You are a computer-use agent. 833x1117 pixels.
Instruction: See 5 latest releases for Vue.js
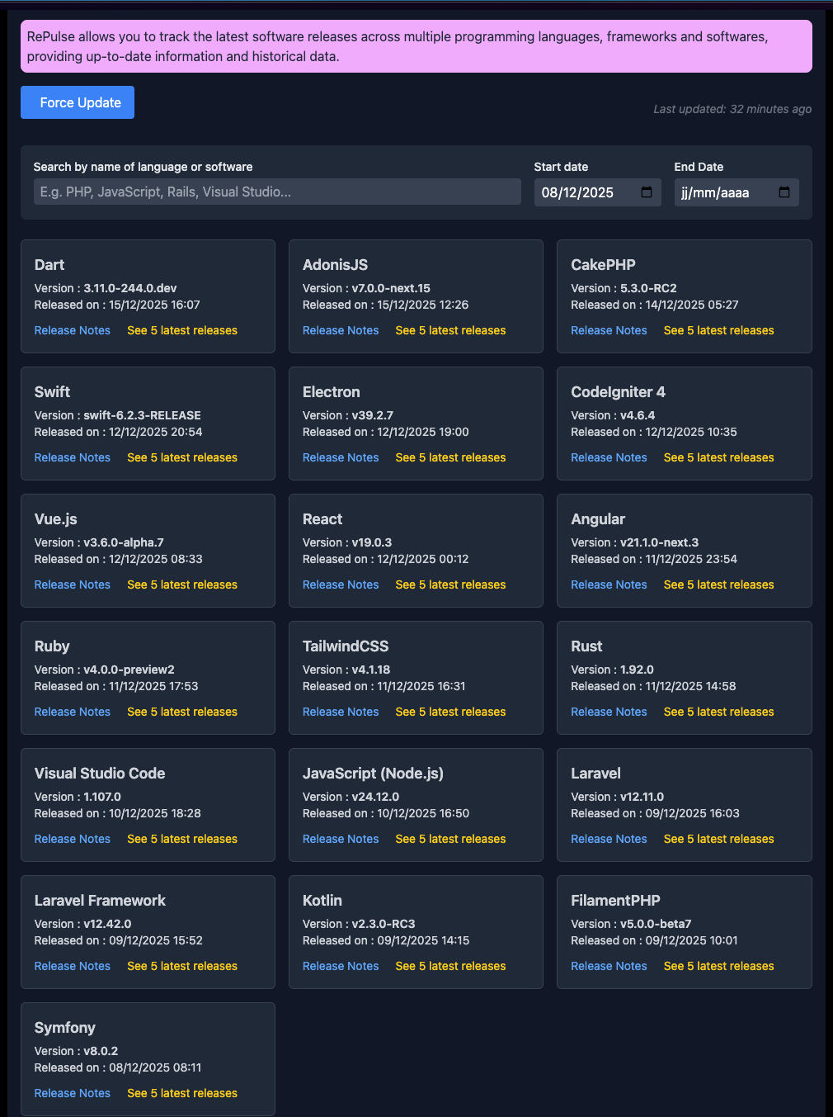coord(182,585)
